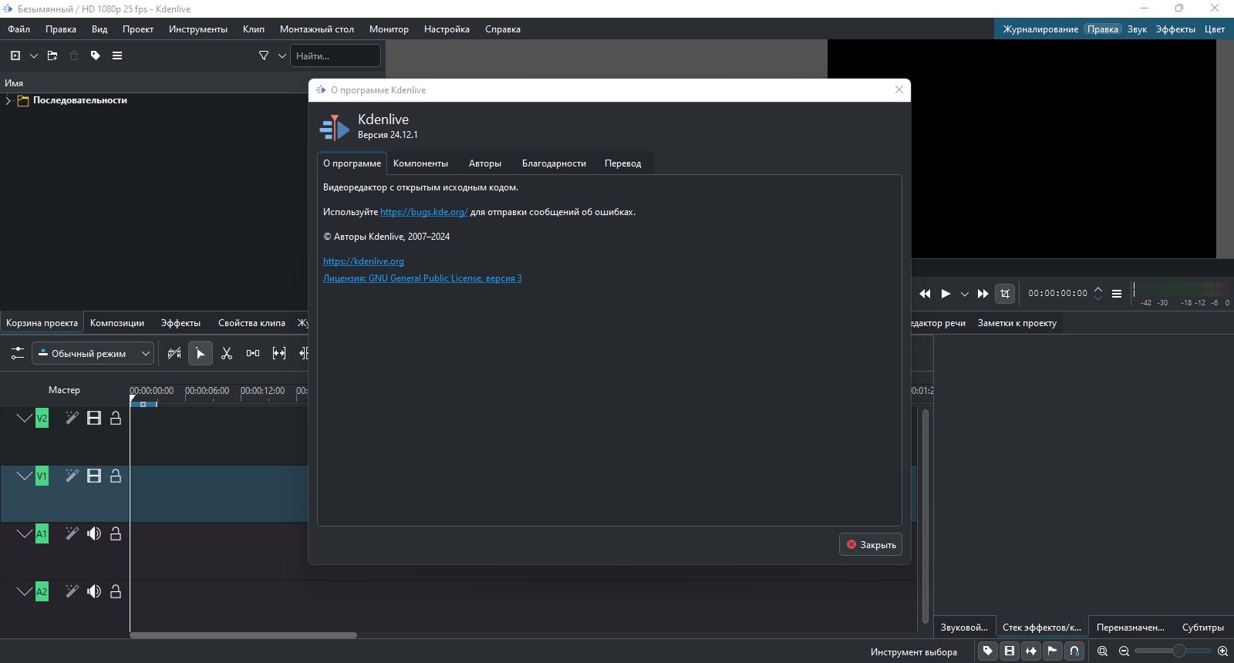Select the Razor scissors tool

tap(227, 353)
